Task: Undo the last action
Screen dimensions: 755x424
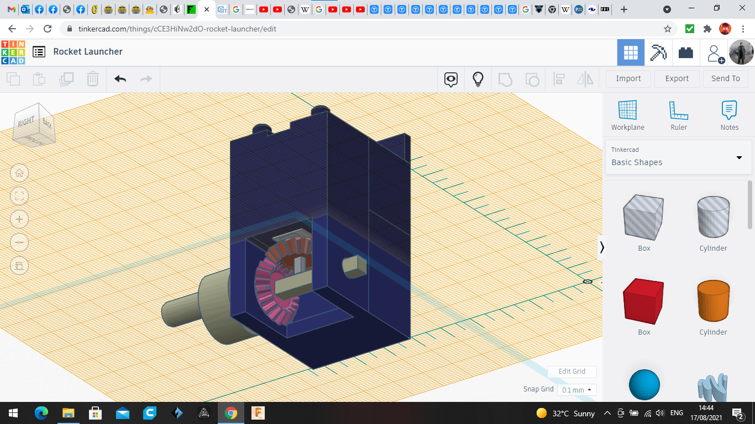Action: [x=120, y=79]
